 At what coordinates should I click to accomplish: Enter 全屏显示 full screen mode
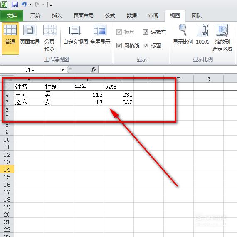(100, 35)
